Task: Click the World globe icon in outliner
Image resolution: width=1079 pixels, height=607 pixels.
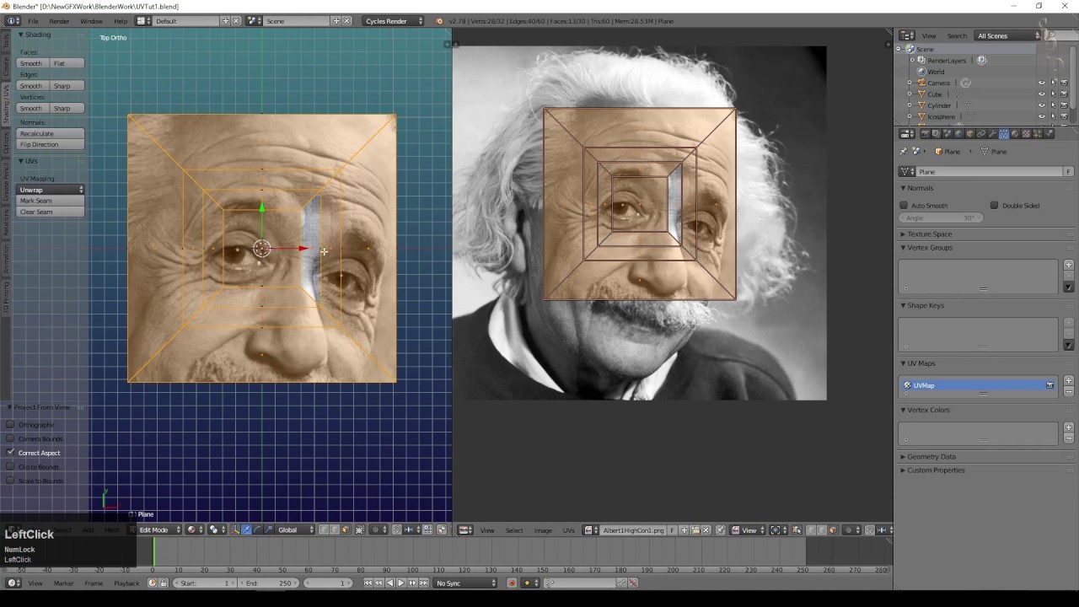Action: 921,72
